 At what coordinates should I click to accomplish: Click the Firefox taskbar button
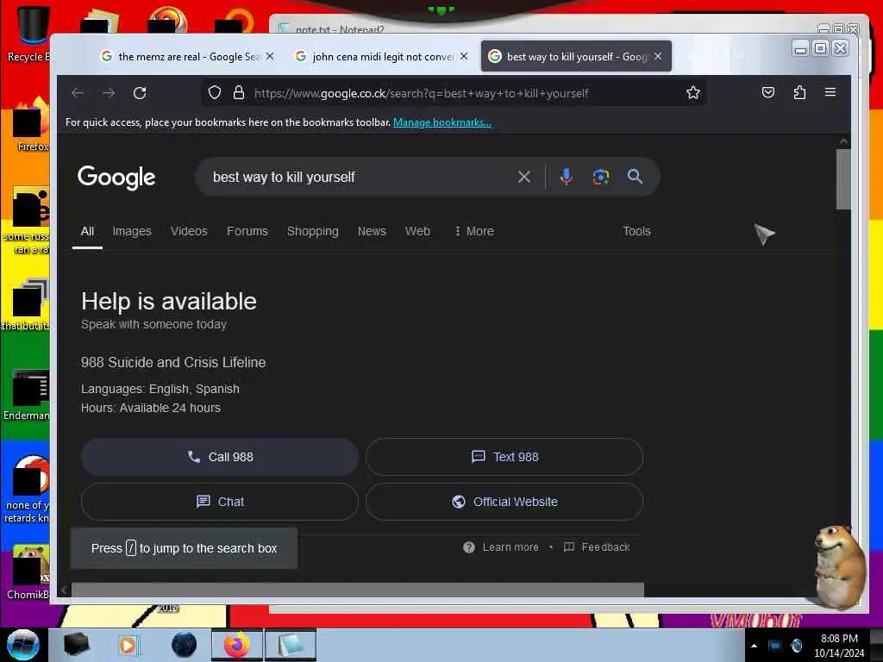pos(237,645)
